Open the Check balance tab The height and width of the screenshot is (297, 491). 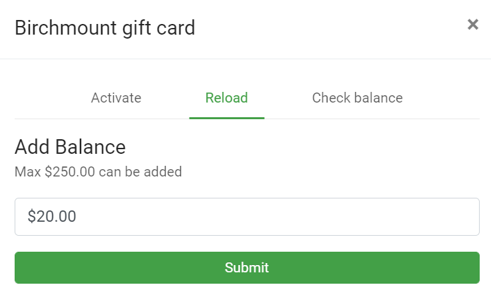tap(357, 98)
